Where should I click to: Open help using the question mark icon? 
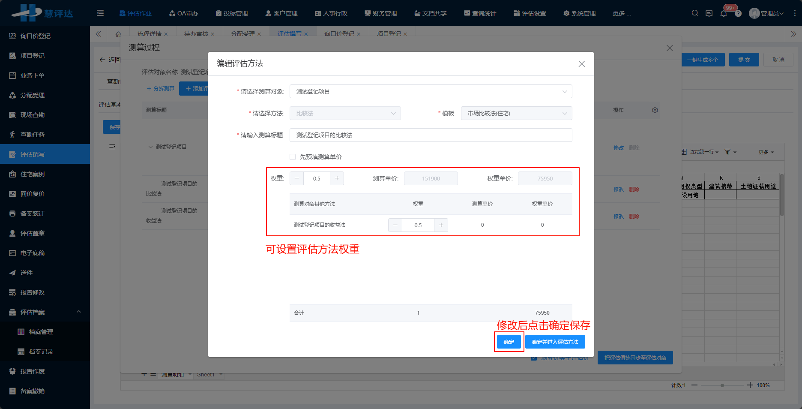click(x=738, y=13)
